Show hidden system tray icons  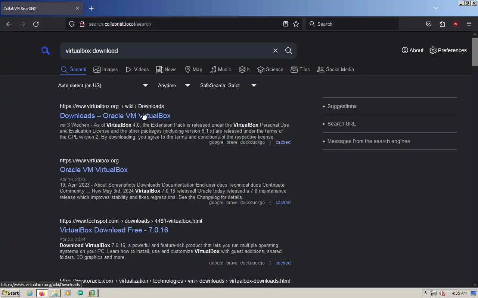coord(425,293)
